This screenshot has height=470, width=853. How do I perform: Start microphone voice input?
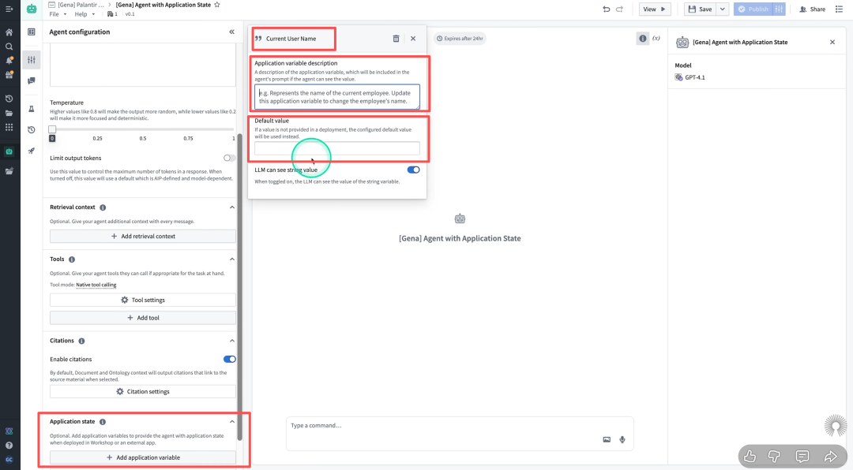pyautogui.click(x=622, y=439)
